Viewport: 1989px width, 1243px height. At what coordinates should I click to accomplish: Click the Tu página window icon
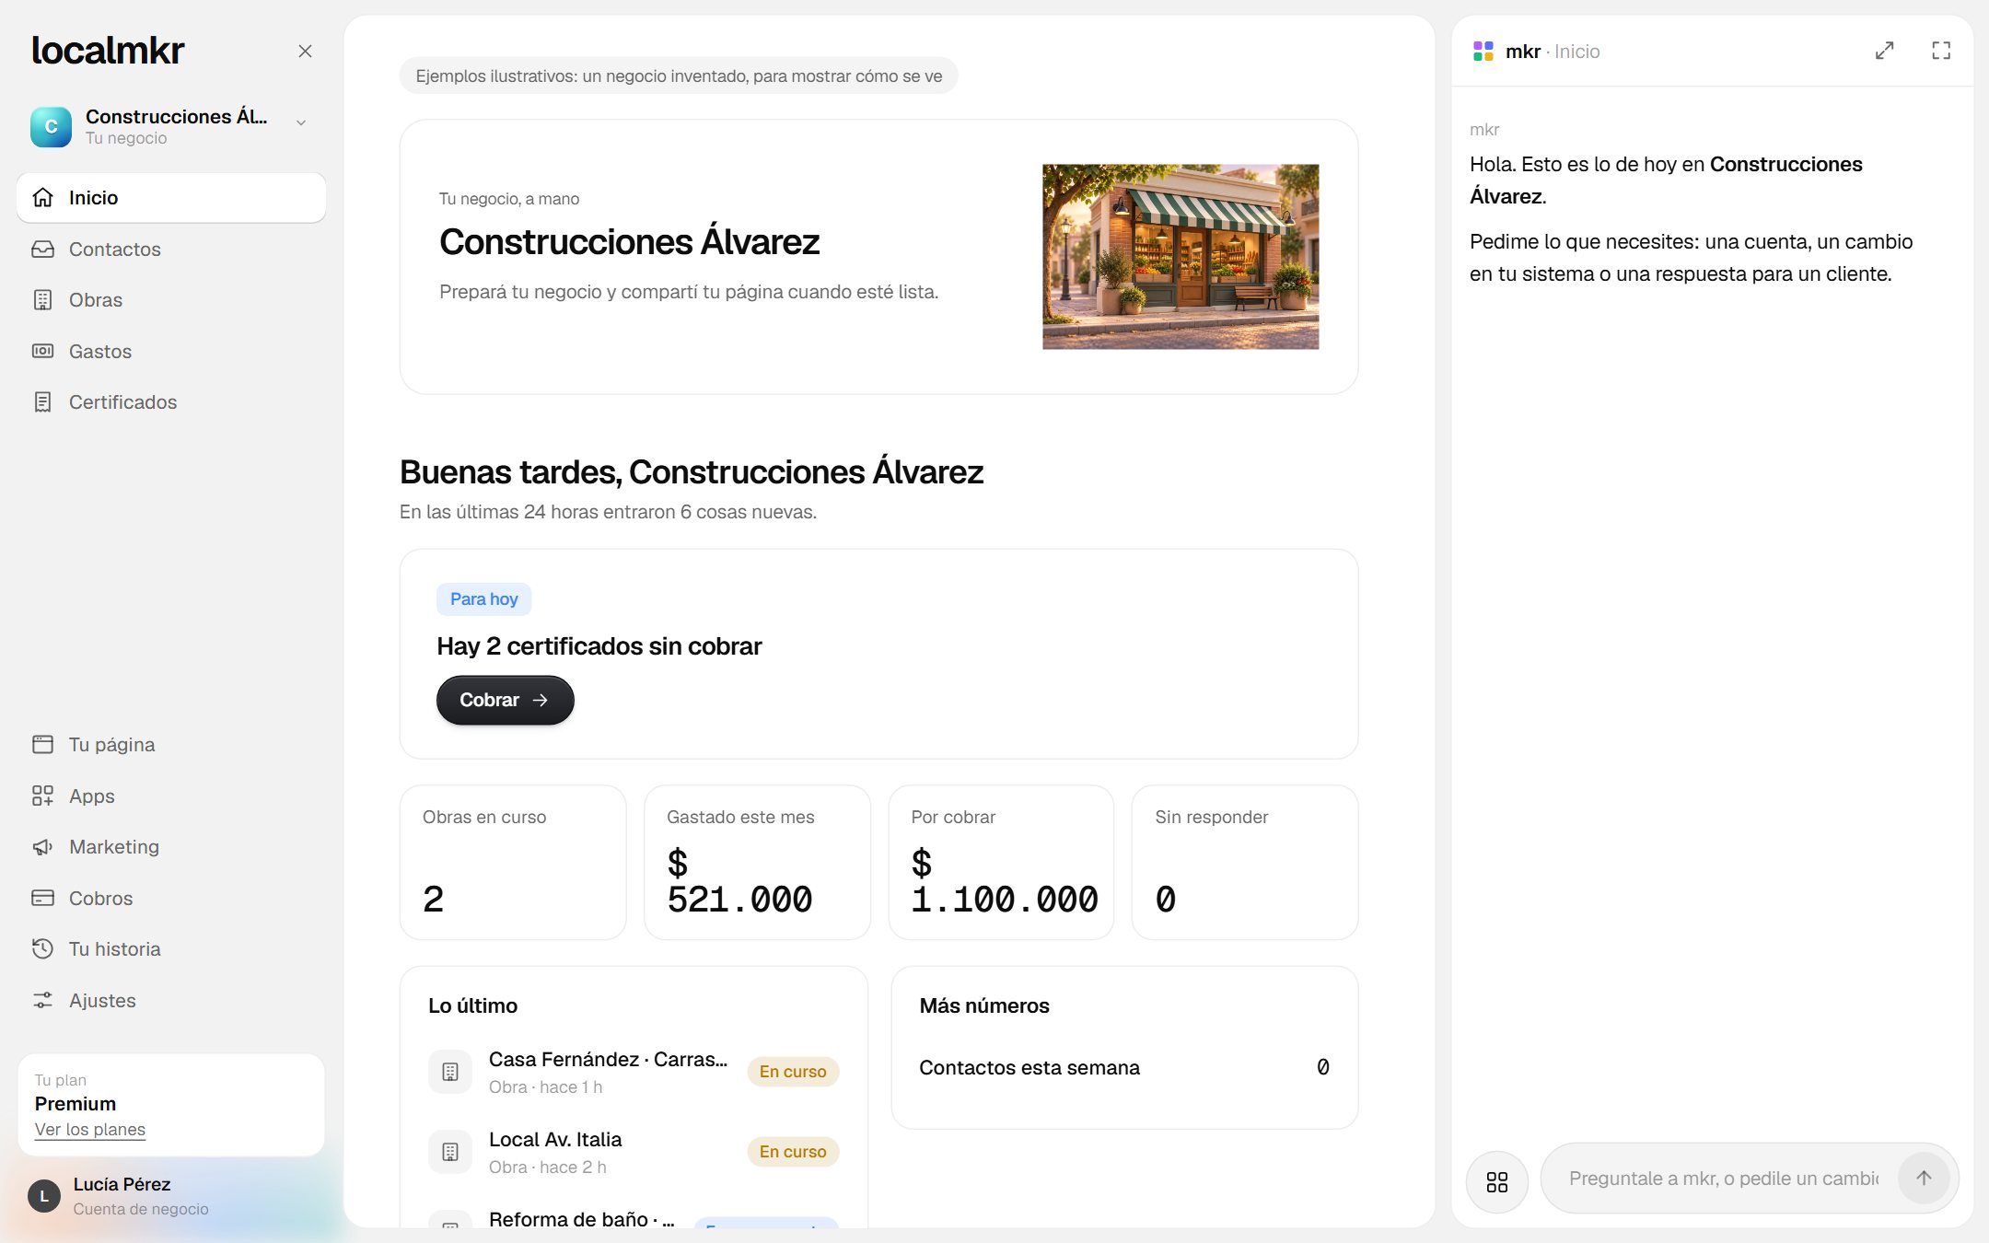tap(42, 745)
